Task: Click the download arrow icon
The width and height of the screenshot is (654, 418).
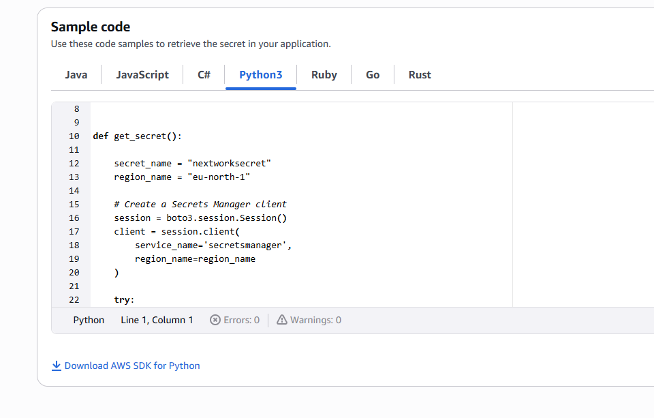Action: tap(57, 365)
